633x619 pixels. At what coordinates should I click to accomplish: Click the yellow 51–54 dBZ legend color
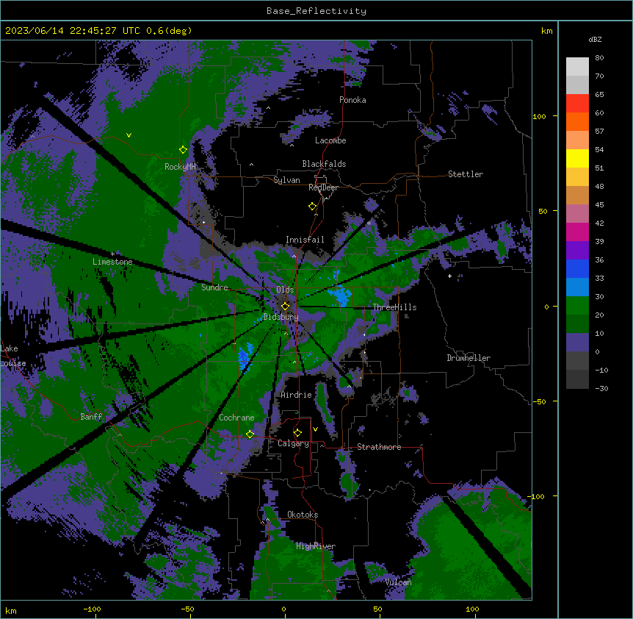pyautogui.click(x=577, y=159)
